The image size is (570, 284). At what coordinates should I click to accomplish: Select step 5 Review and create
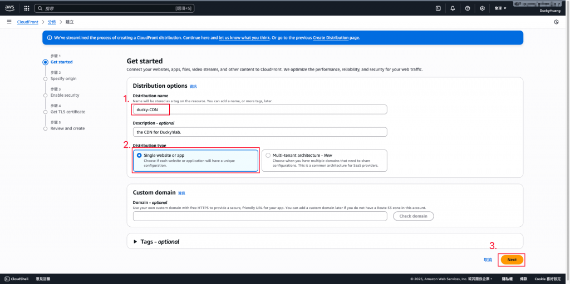coord(67,128)
